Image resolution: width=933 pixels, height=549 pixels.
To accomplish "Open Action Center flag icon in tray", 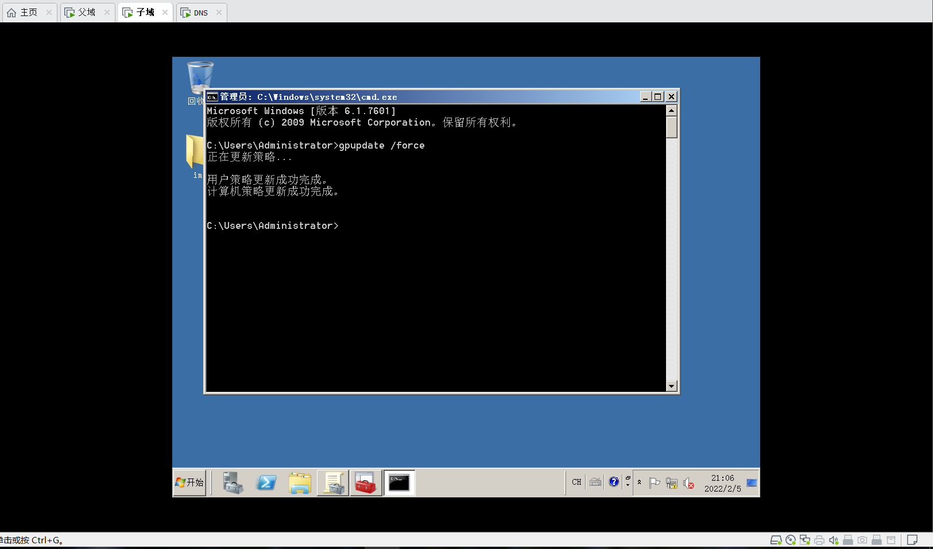I will click(x=655, y=483).
